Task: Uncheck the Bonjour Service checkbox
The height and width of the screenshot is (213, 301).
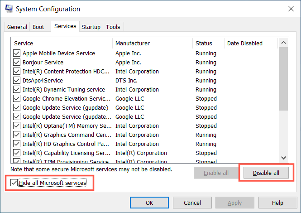Action: click(17, 63)
